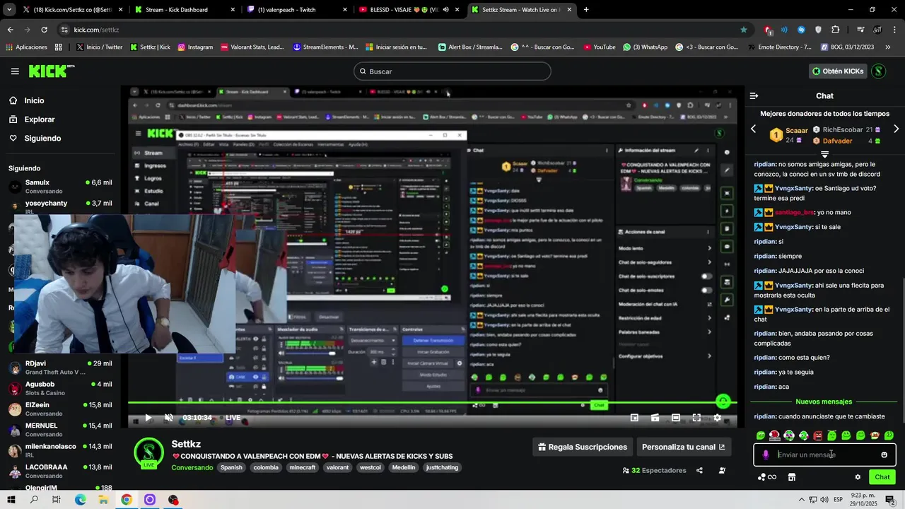Mute the BLESSD tab audio icon
This screenshot has height=509, width=905.
(445, 10)
